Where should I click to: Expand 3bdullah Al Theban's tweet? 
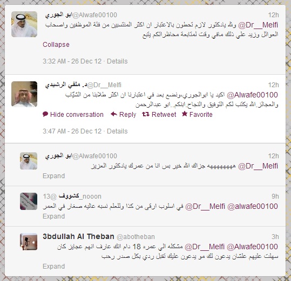click(x=54, y=266)
